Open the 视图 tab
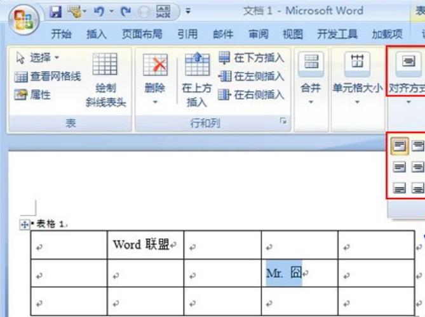The height and width of the screenshot is (317, 425). click(x=293, y=34)
